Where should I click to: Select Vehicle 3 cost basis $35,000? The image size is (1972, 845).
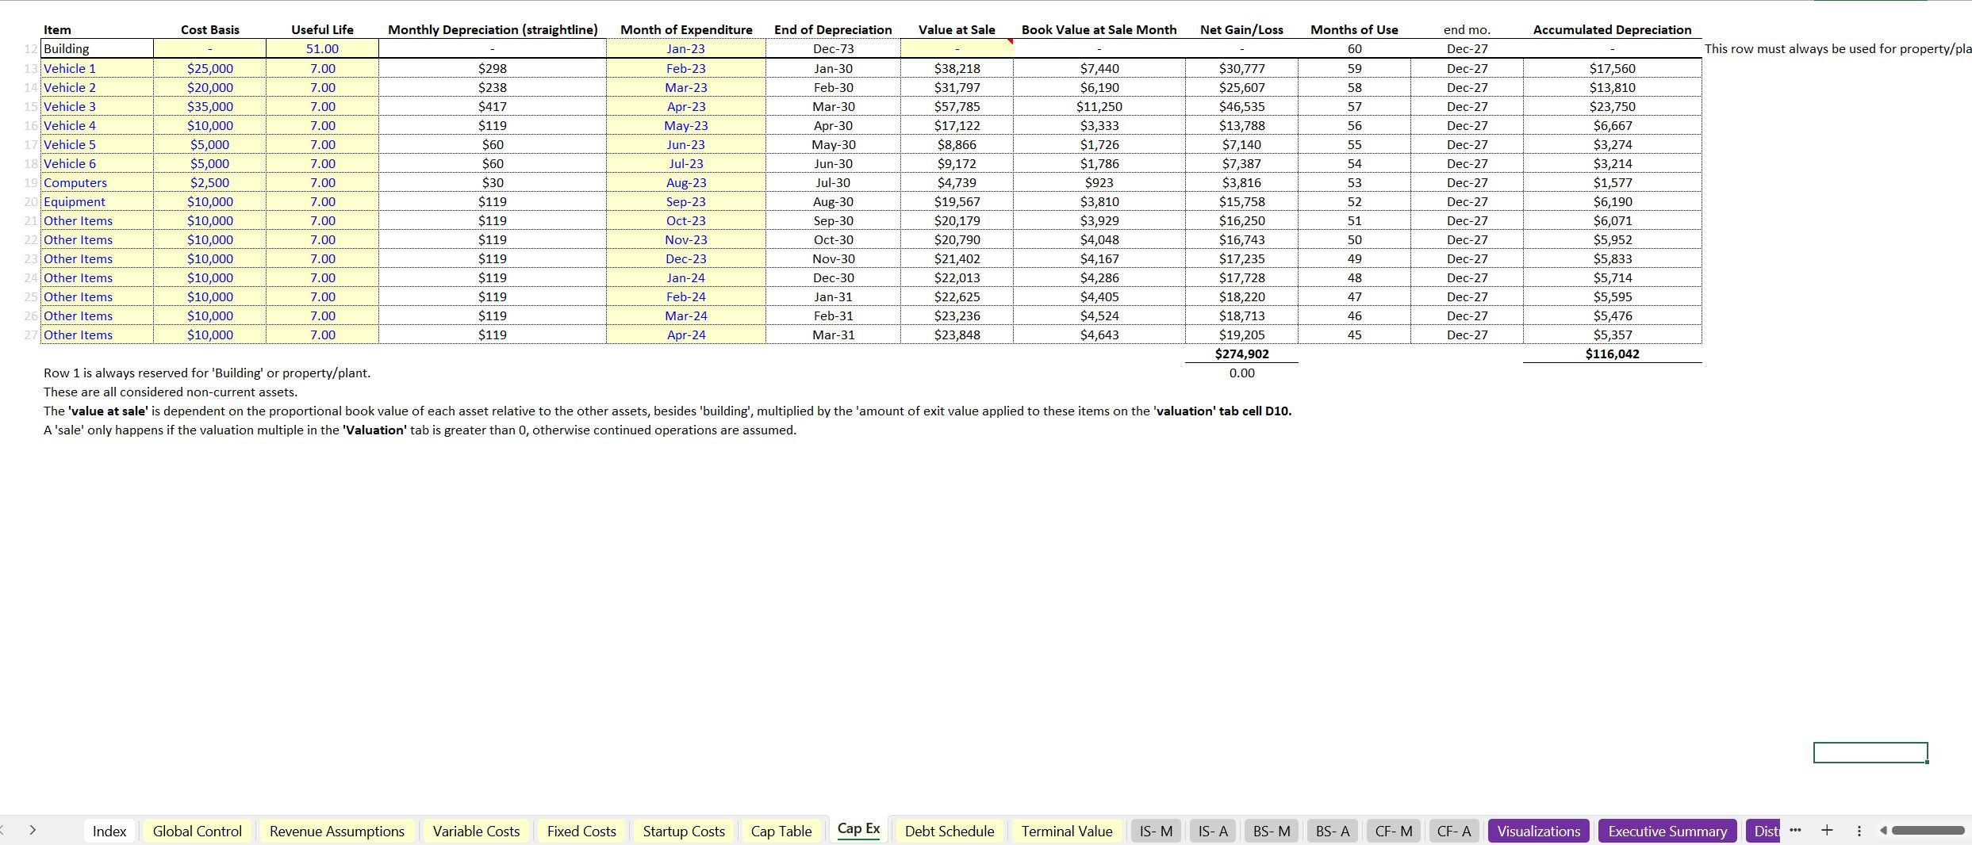point(210,106)
